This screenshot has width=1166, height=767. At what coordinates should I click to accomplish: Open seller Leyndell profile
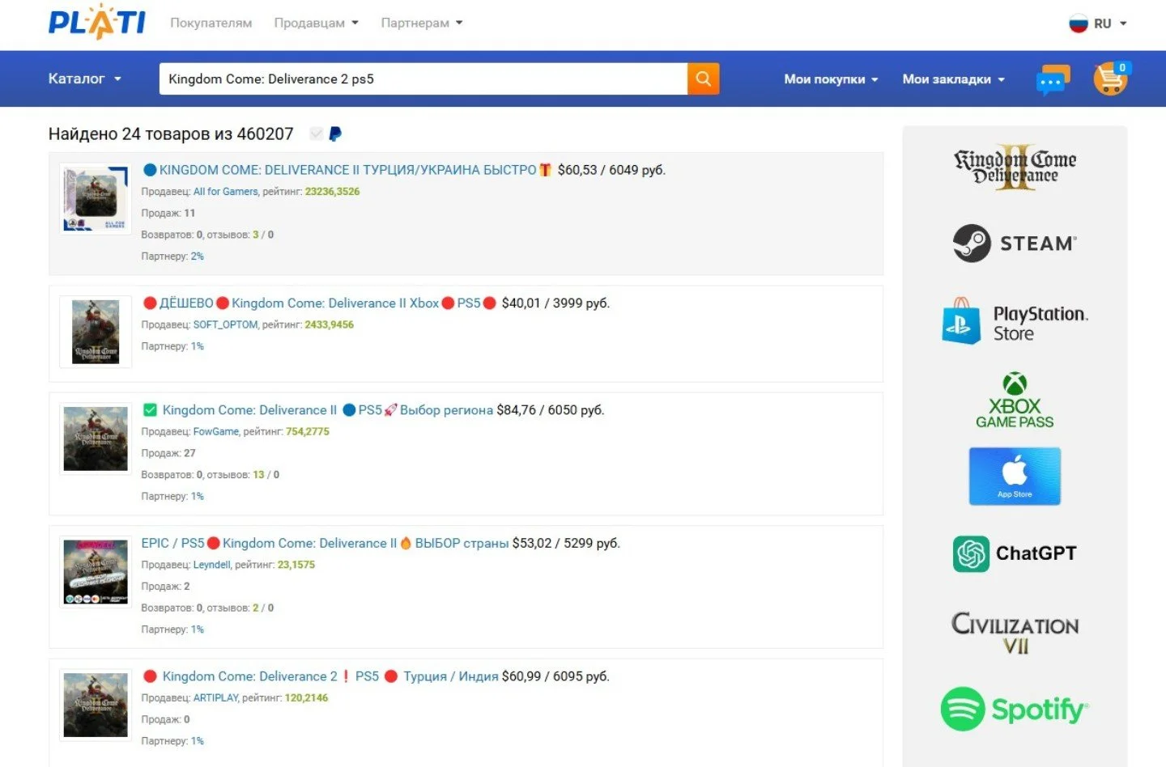[x=212, y=565]
